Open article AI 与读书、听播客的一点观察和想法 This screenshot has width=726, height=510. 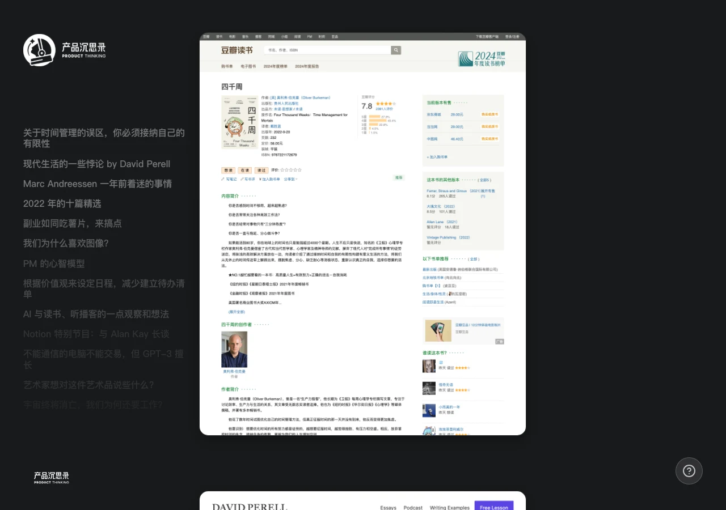point(96,314)
